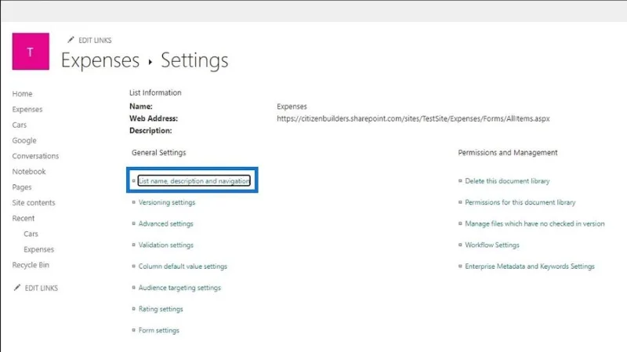Open Site contents in left navigation
This screenshot has width=627, height=352.
pyautogui.click(x=34, y=203)
